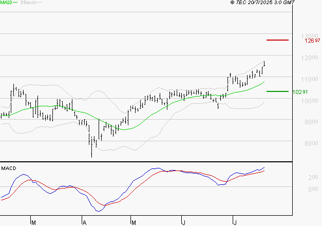Click the green 102.91 support value
322x226 pixels.
tap(300, 92)
